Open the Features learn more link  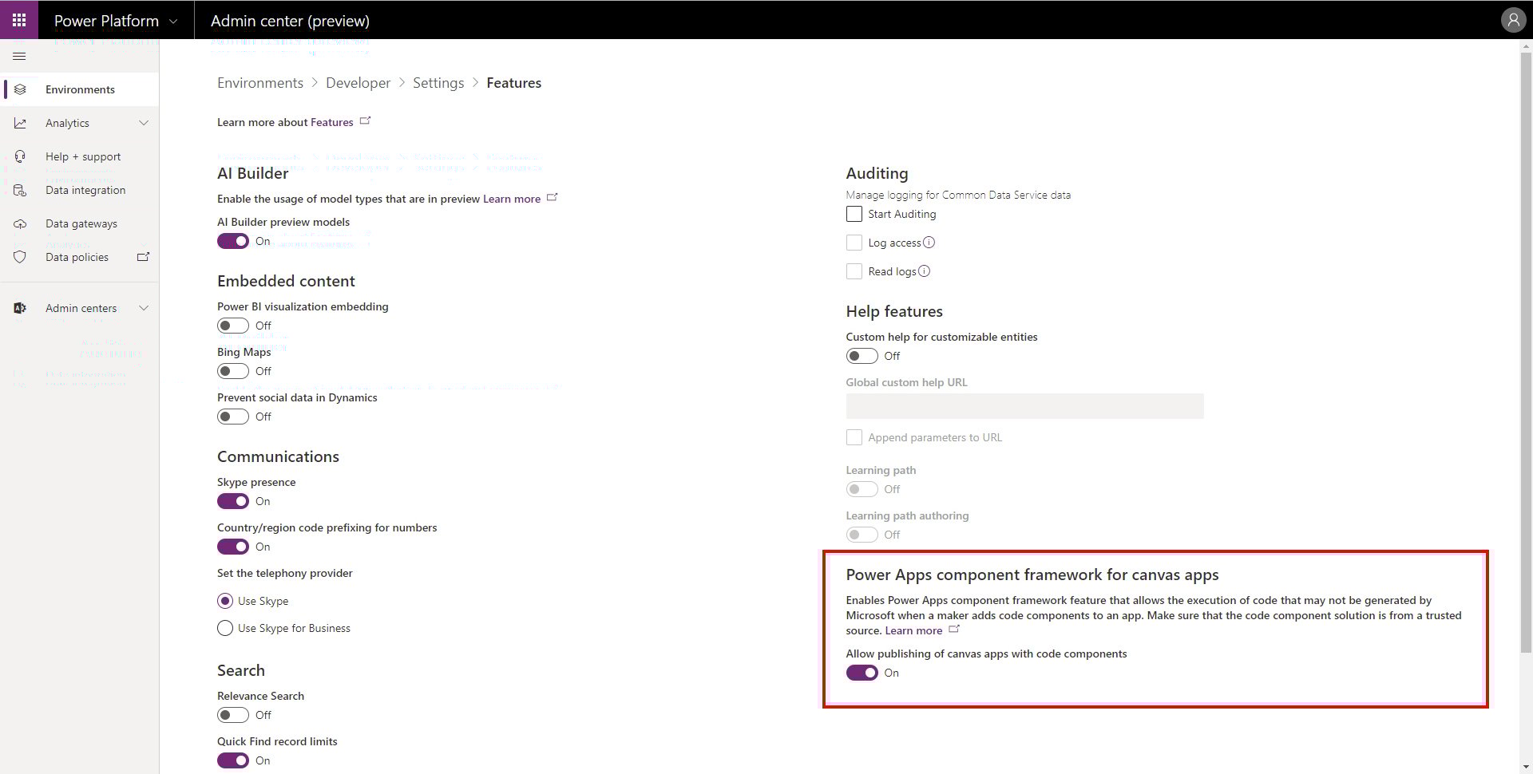pyautogui.click(x=332, y=122)
